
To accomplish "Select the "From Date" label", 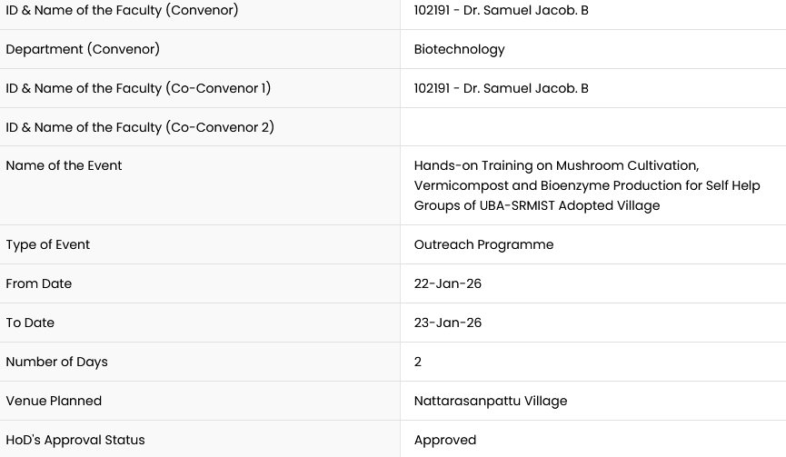I will pyautogui.click(x=38, y=283).
